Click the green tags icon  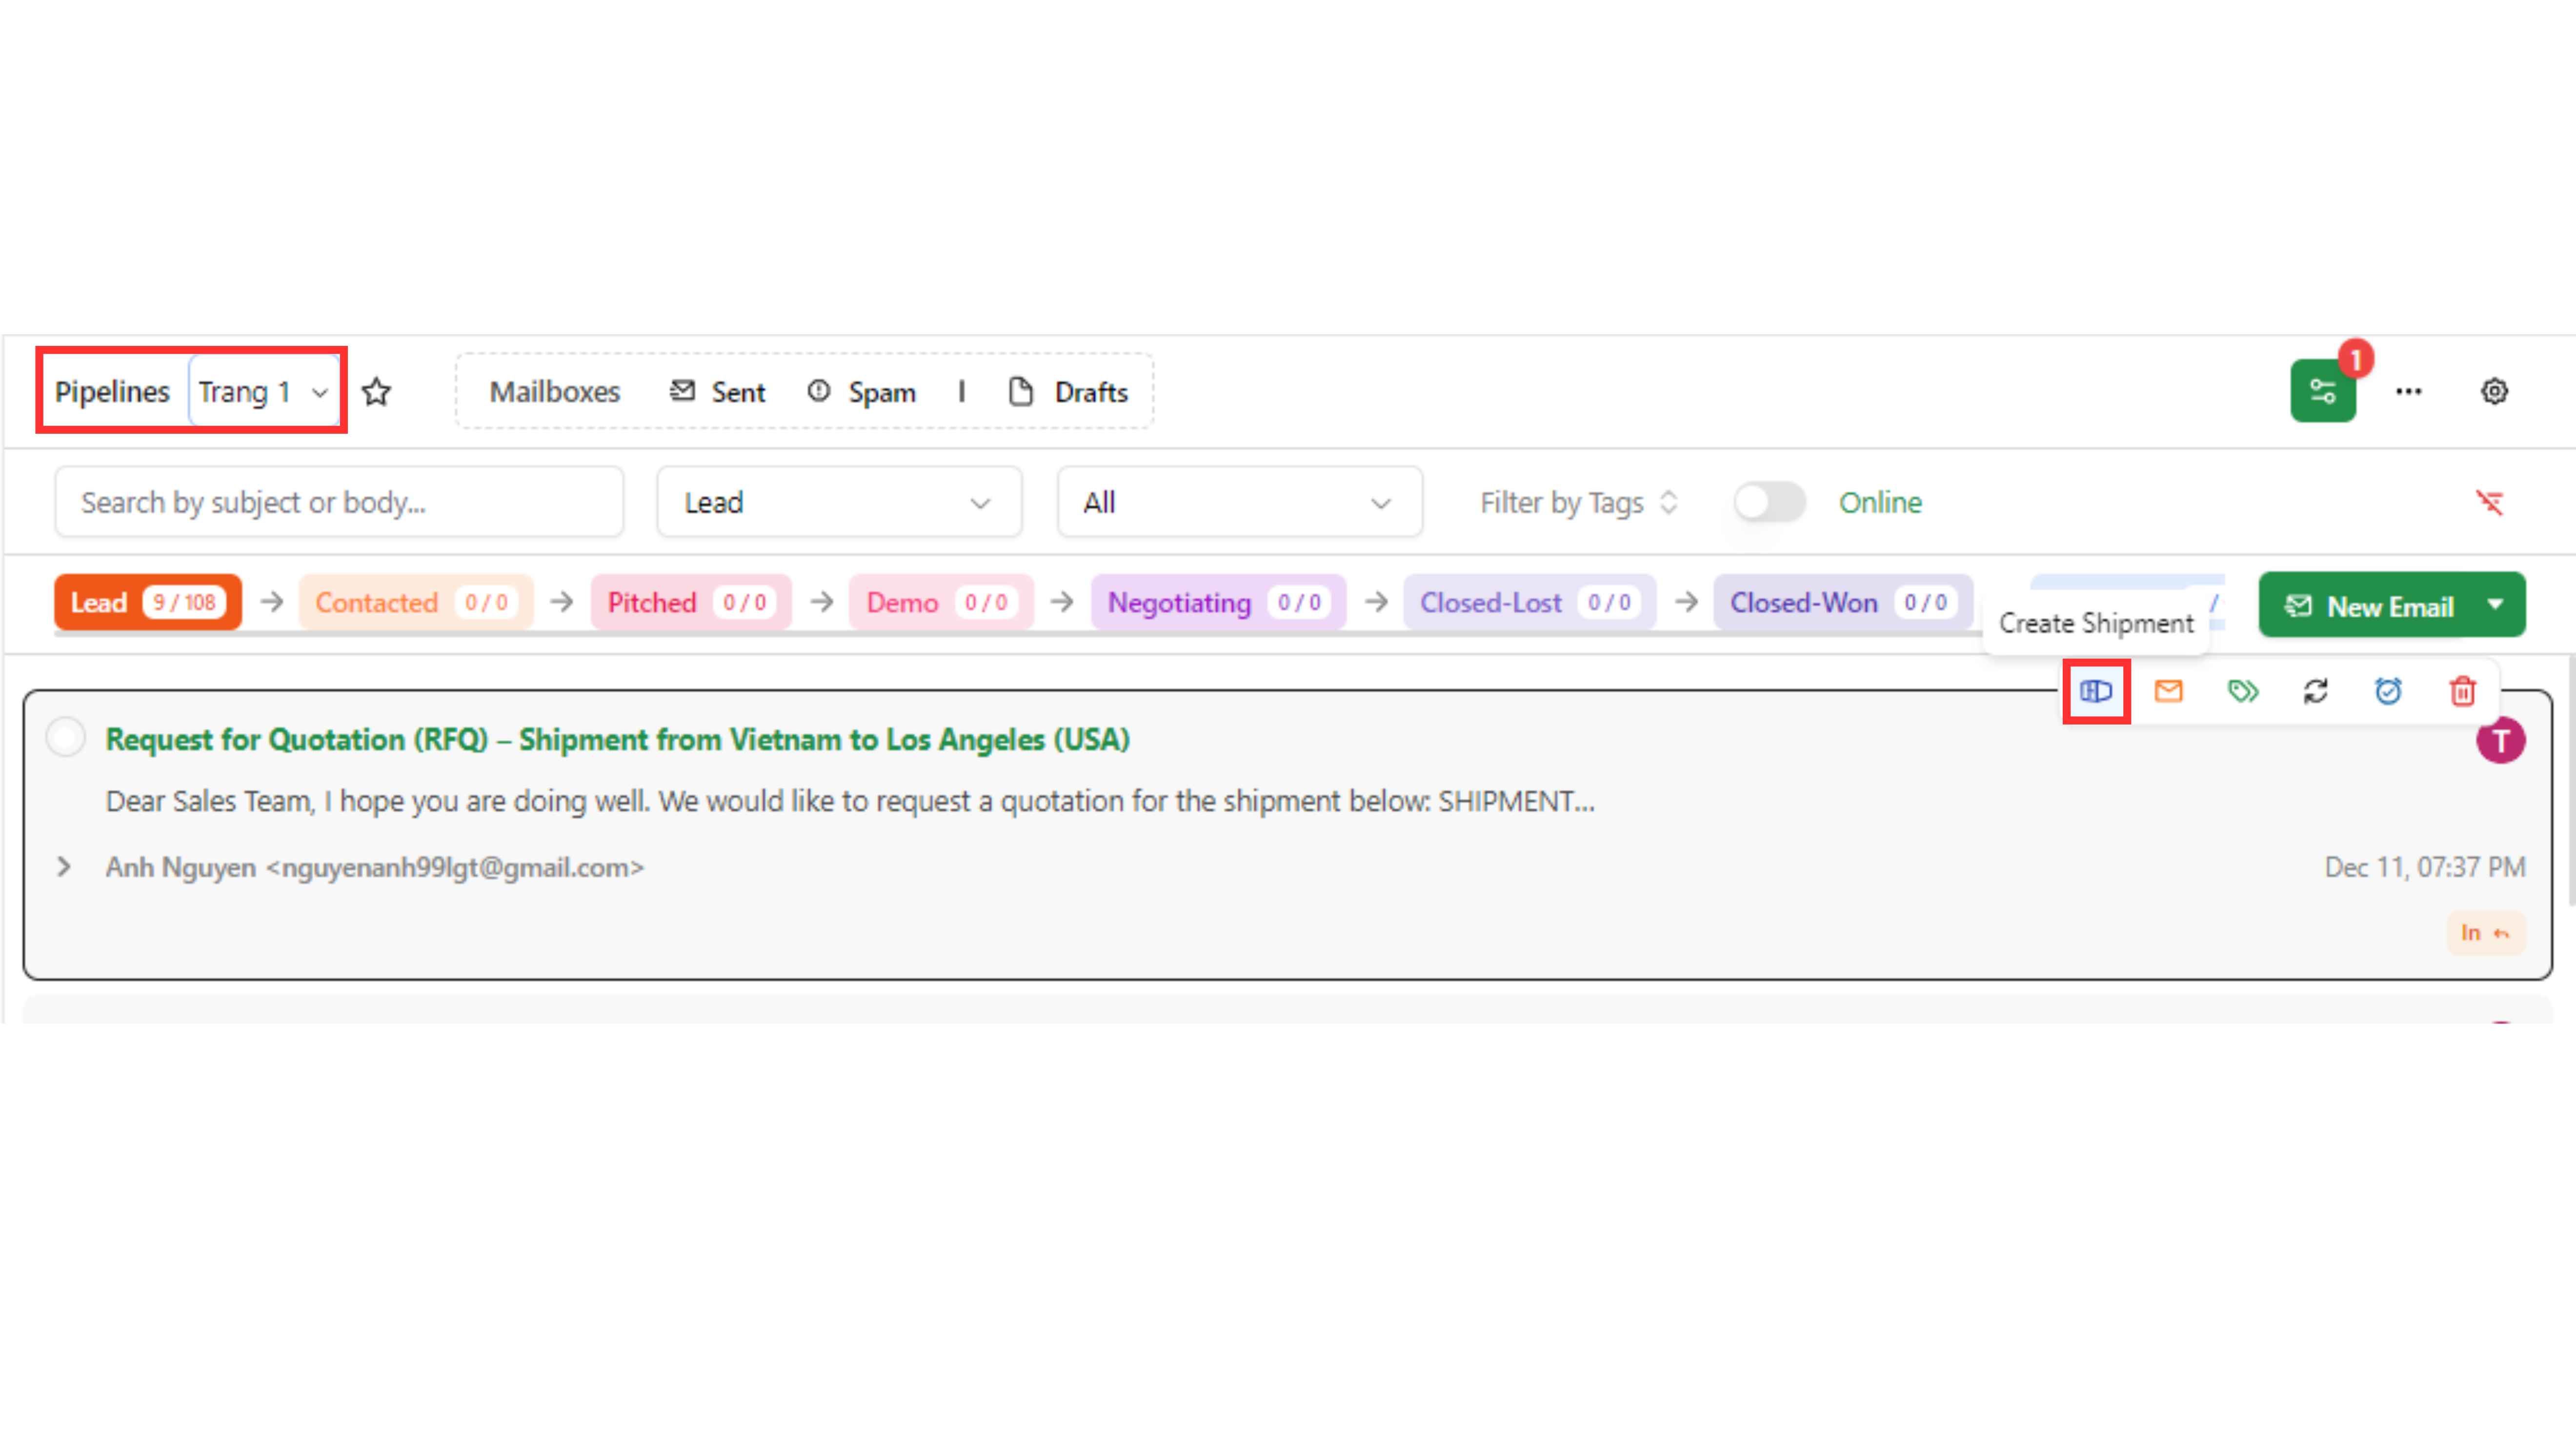(2243, 691)
